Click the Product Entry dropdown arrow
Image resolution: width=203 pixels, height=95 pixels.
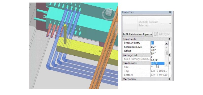166,43
